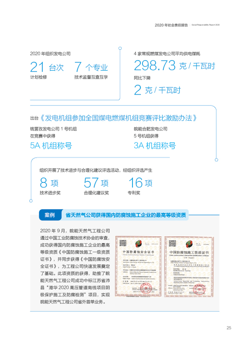Click the blue 案例 label tag

click(x=49, y=215)
